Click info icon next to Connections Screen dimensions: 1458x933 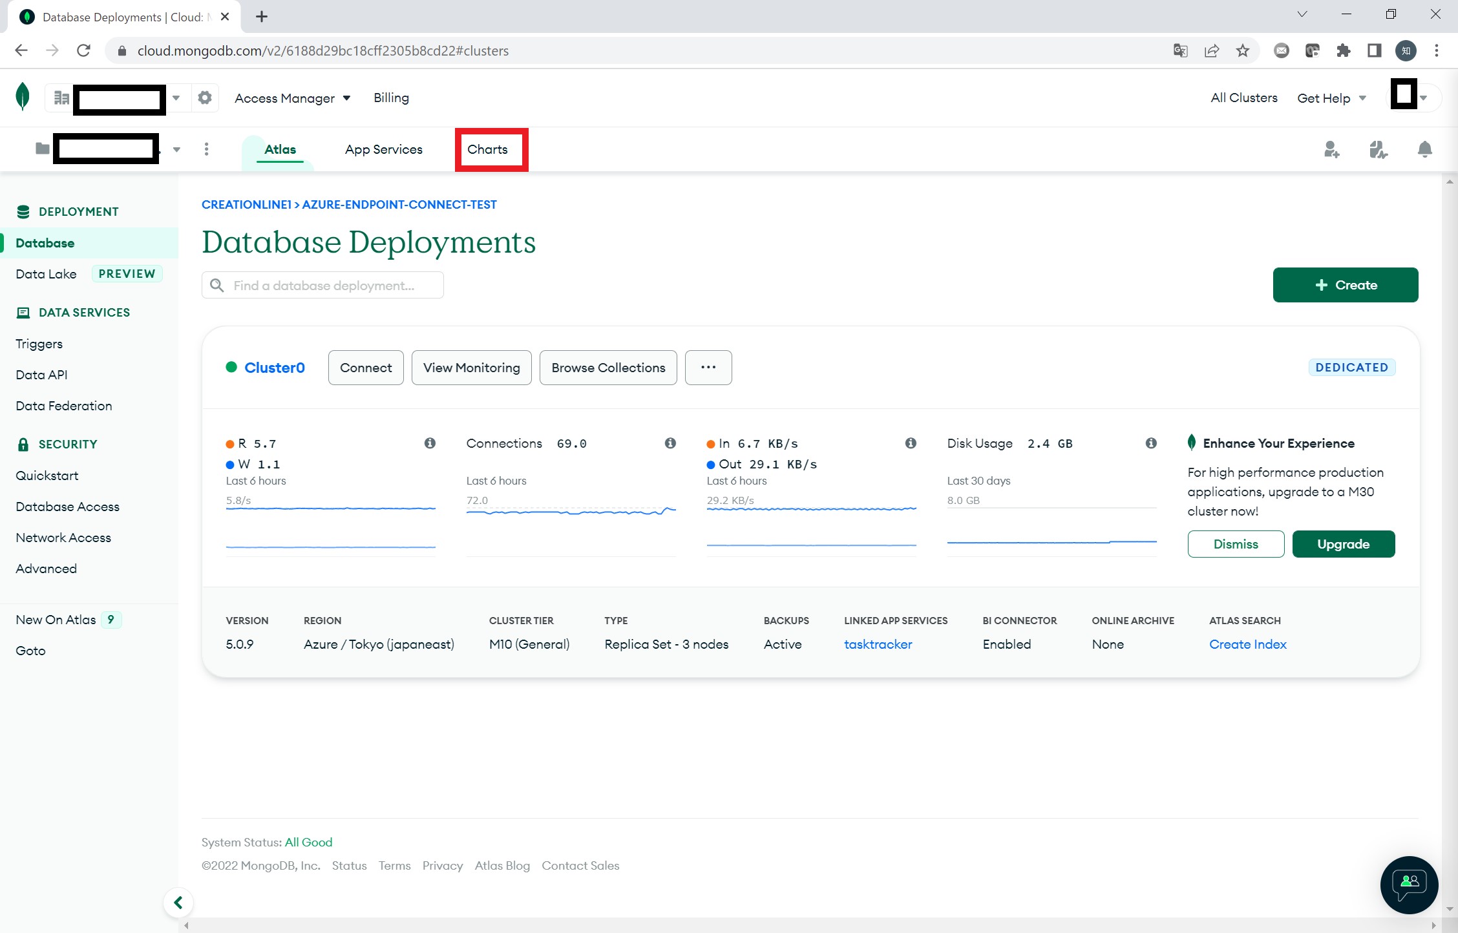point(670,443)
